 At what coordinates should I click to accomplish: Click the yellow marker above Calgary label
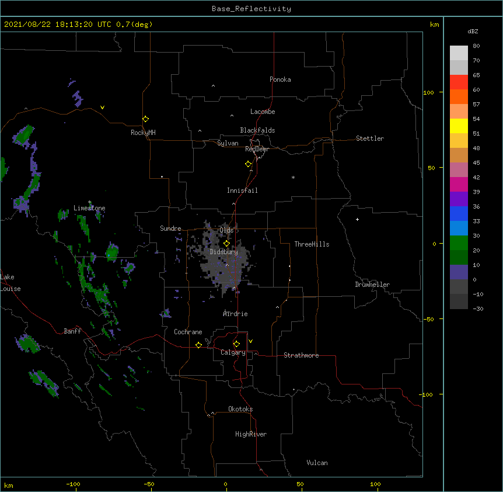[x=236, y=344]
